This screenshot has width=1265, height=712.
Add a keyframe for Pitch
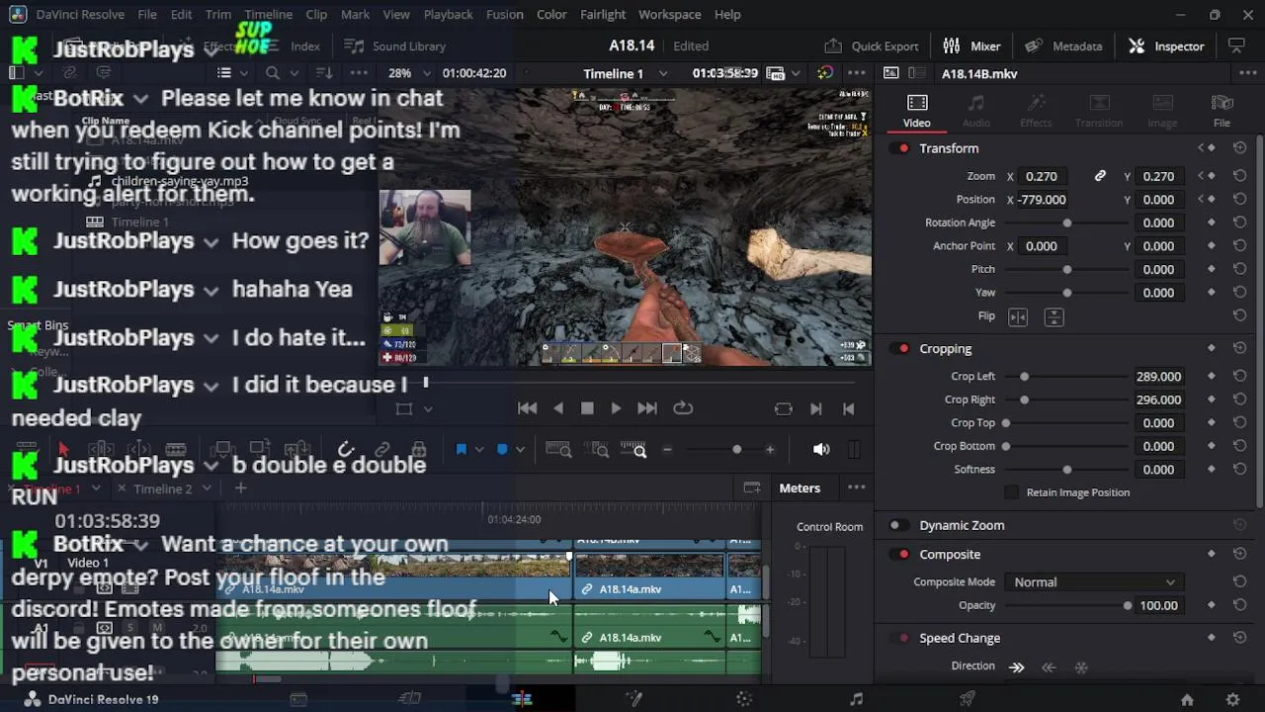click(x=1212, y=269)
